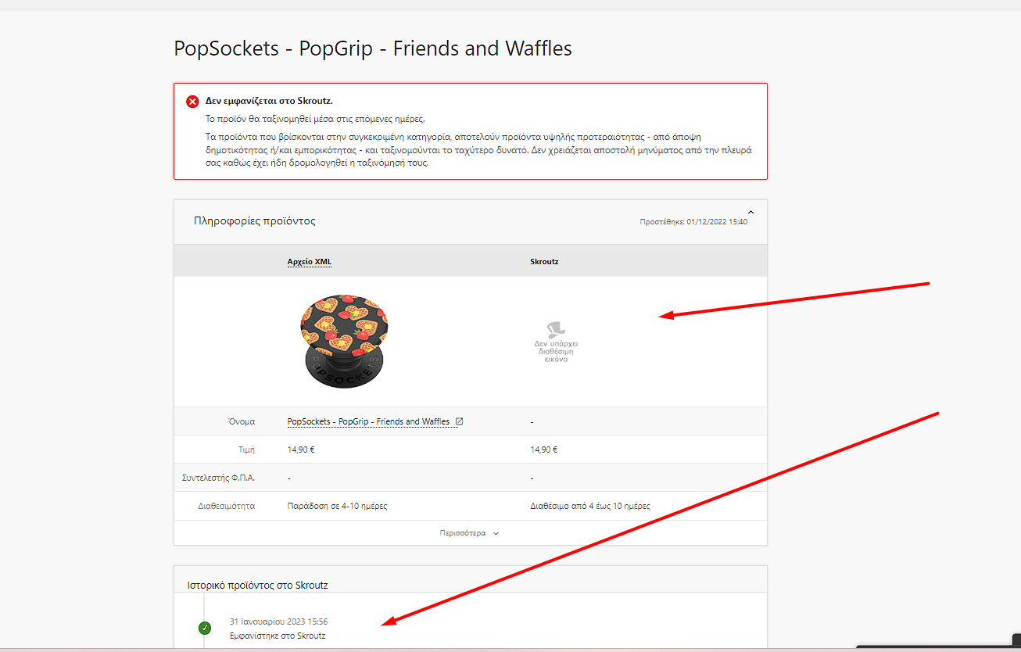Select the Εμφανίστηκε στο Skroutz history entry

(278, 636)
